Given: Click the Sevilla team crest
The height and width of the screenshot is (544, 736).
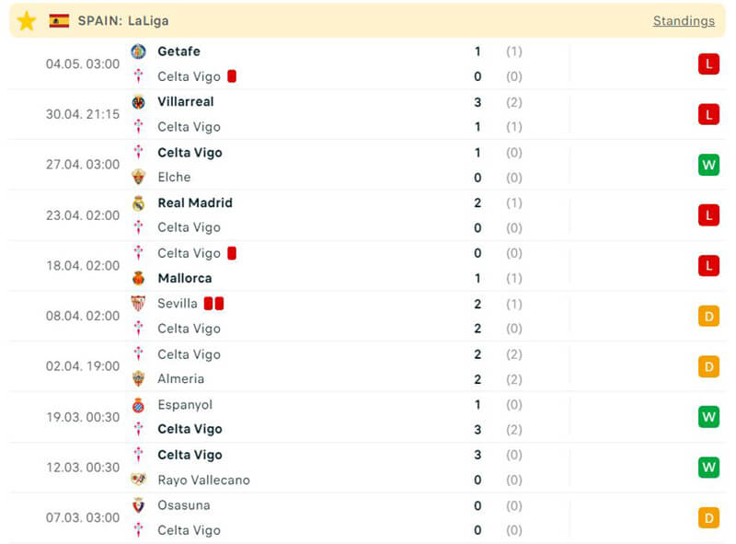Looking at the screenshot, I should tap(138, 304).
